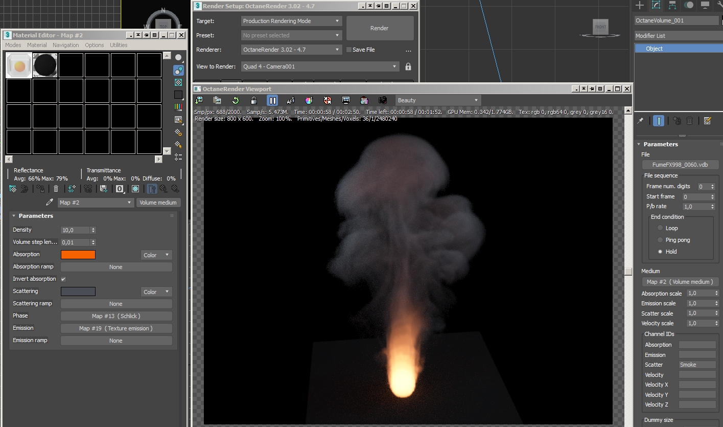Open Map #13 (Schlick) phase map
The width and height of the screenshot is (723, 427).
pos(116,316)
